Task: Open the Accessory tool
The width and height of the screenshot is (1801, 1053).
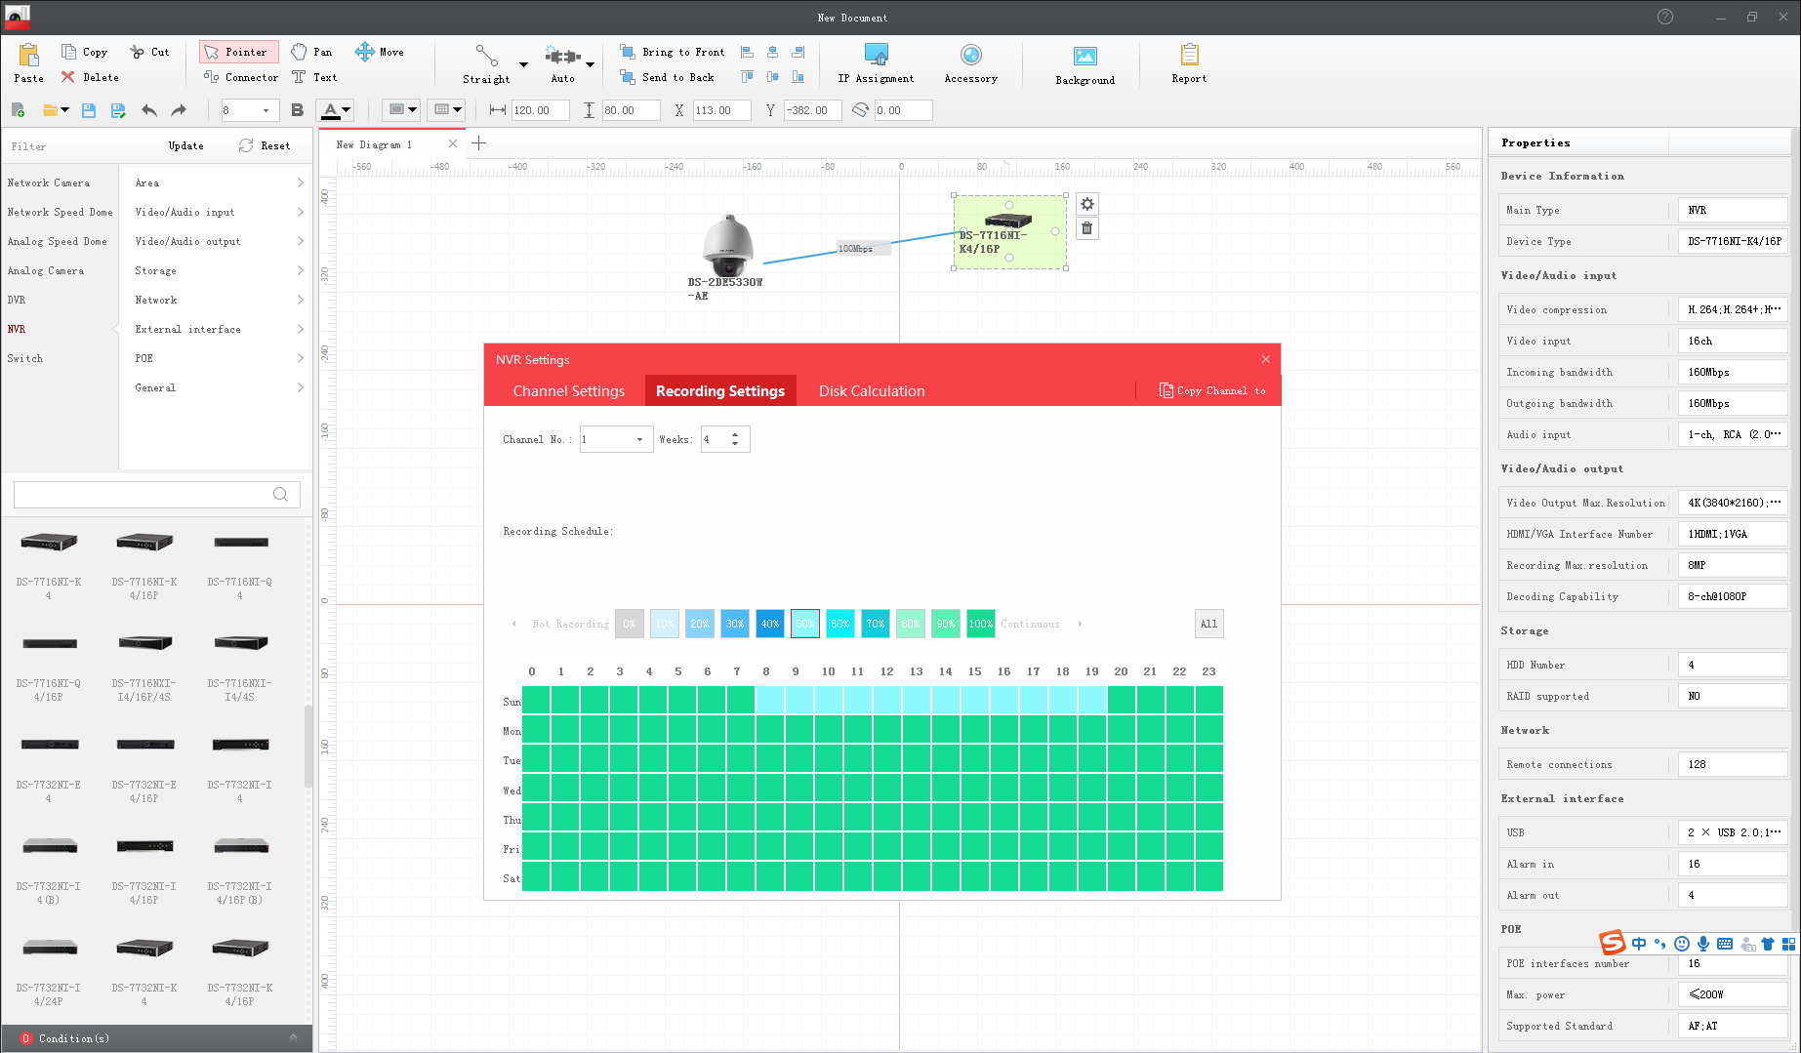Action: tap(970, 63)
